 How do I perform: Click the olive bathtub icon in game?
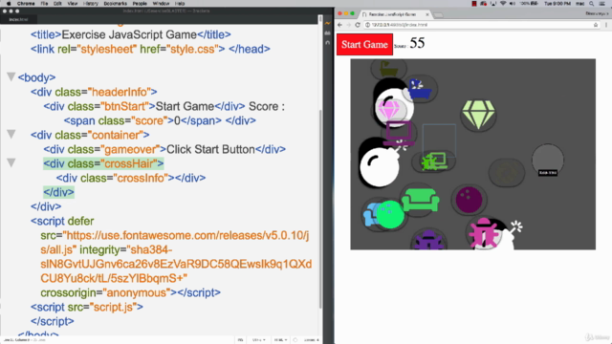point(389,69)
